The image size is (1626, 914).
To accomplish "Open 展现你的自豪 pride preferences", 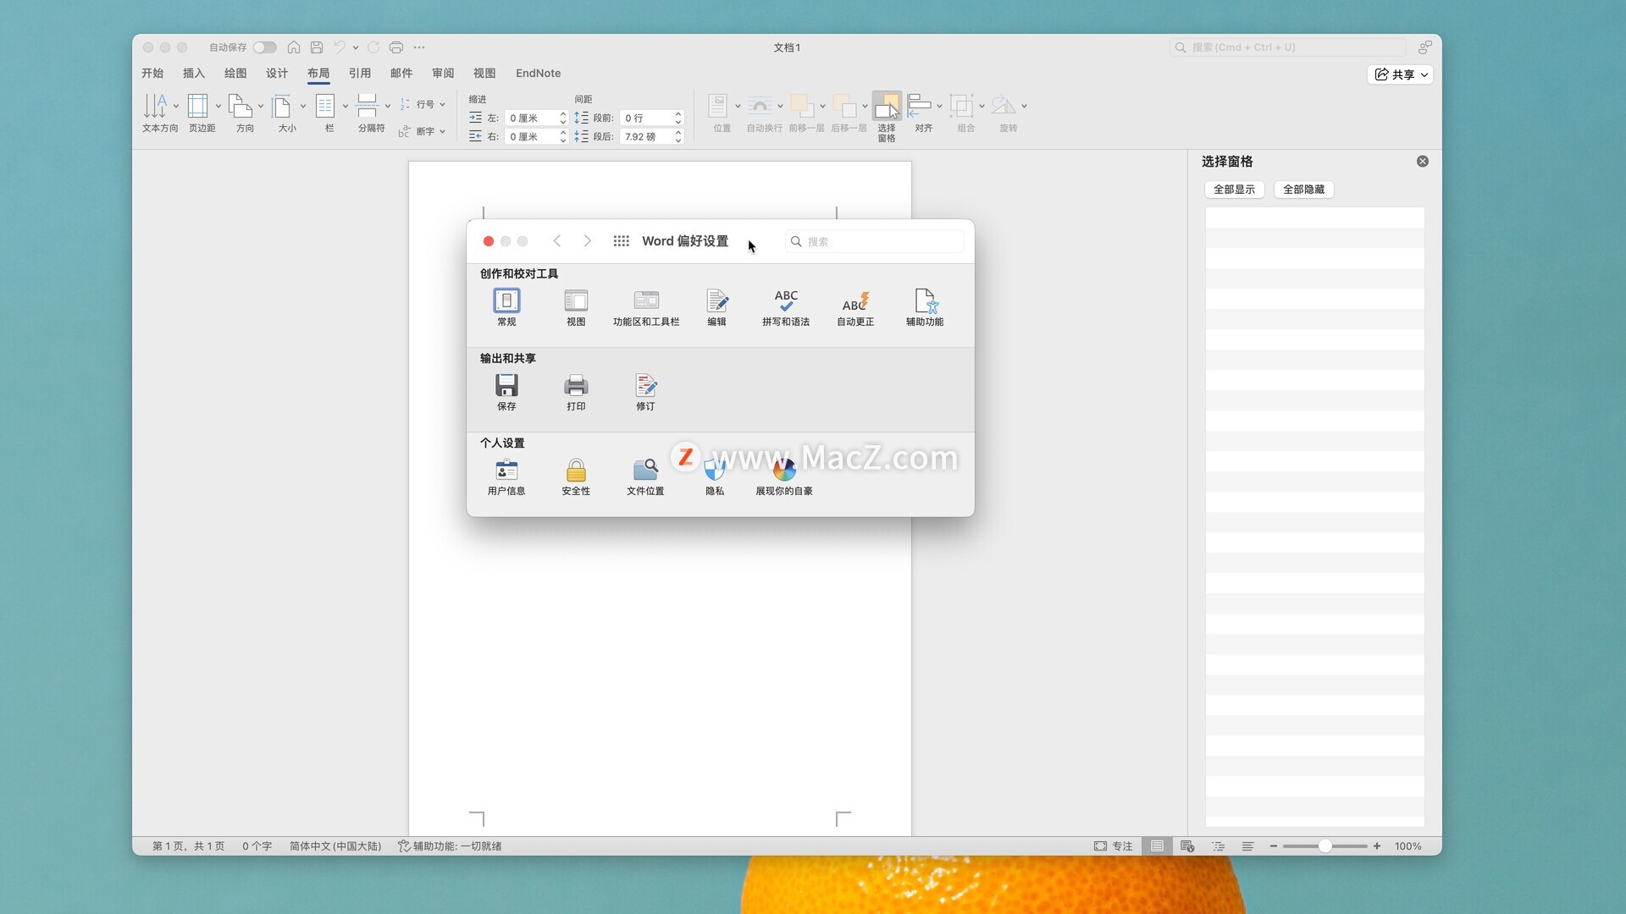I will [784, 476].
